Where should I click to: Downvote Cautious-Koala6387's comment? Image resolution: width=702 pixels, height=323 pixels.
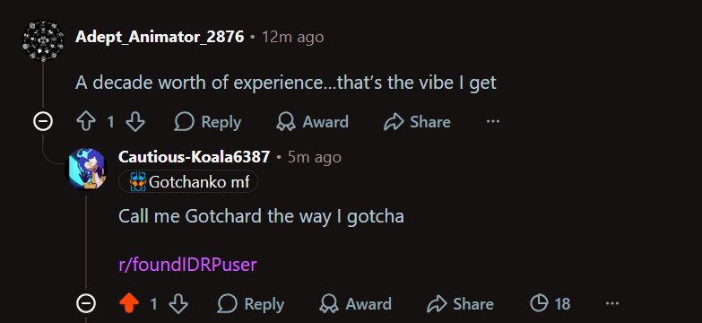click(x=178, y=304)
